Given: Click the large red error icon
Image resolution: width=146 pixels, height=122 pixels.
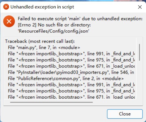Looking at the screenshot, I should coord(9,21).
